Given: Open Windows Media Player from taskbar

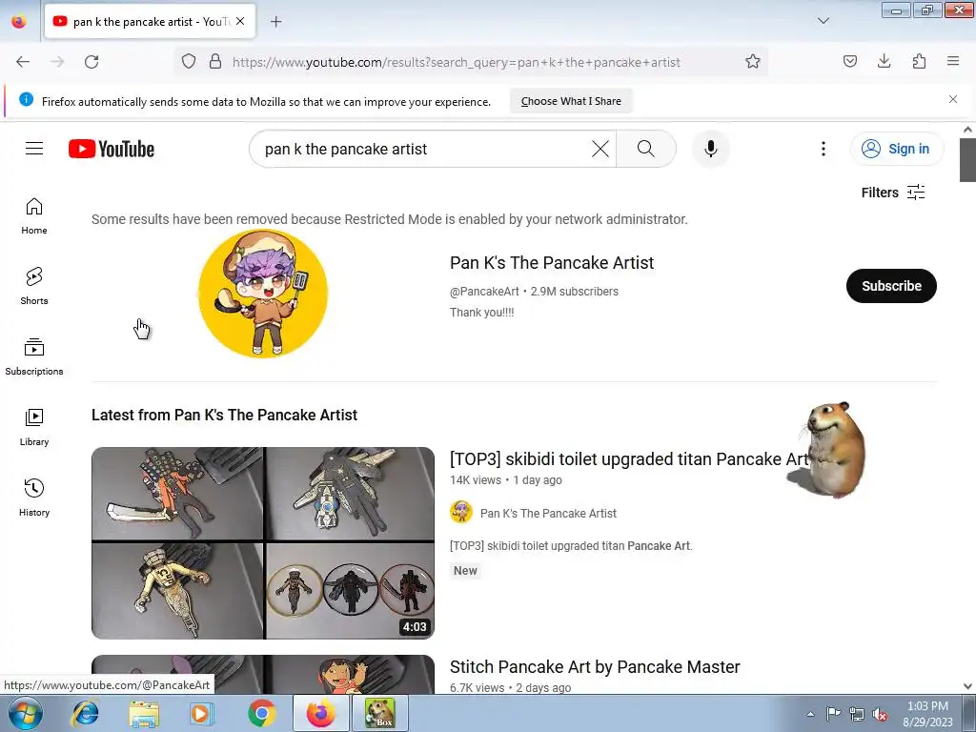Looking at the screenshot, I should click(x=201, y=713).
